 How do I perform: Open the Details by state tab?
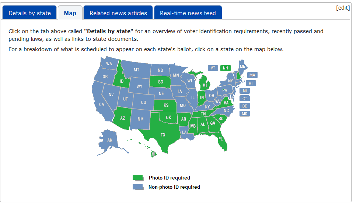click(29, 13)
